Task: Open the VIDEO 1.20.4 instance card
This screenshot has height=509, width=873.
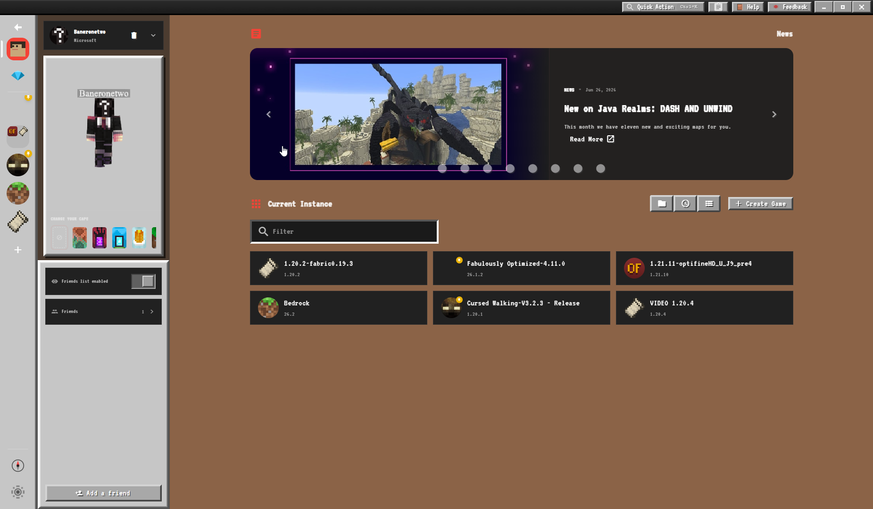Action: point(704,308)
